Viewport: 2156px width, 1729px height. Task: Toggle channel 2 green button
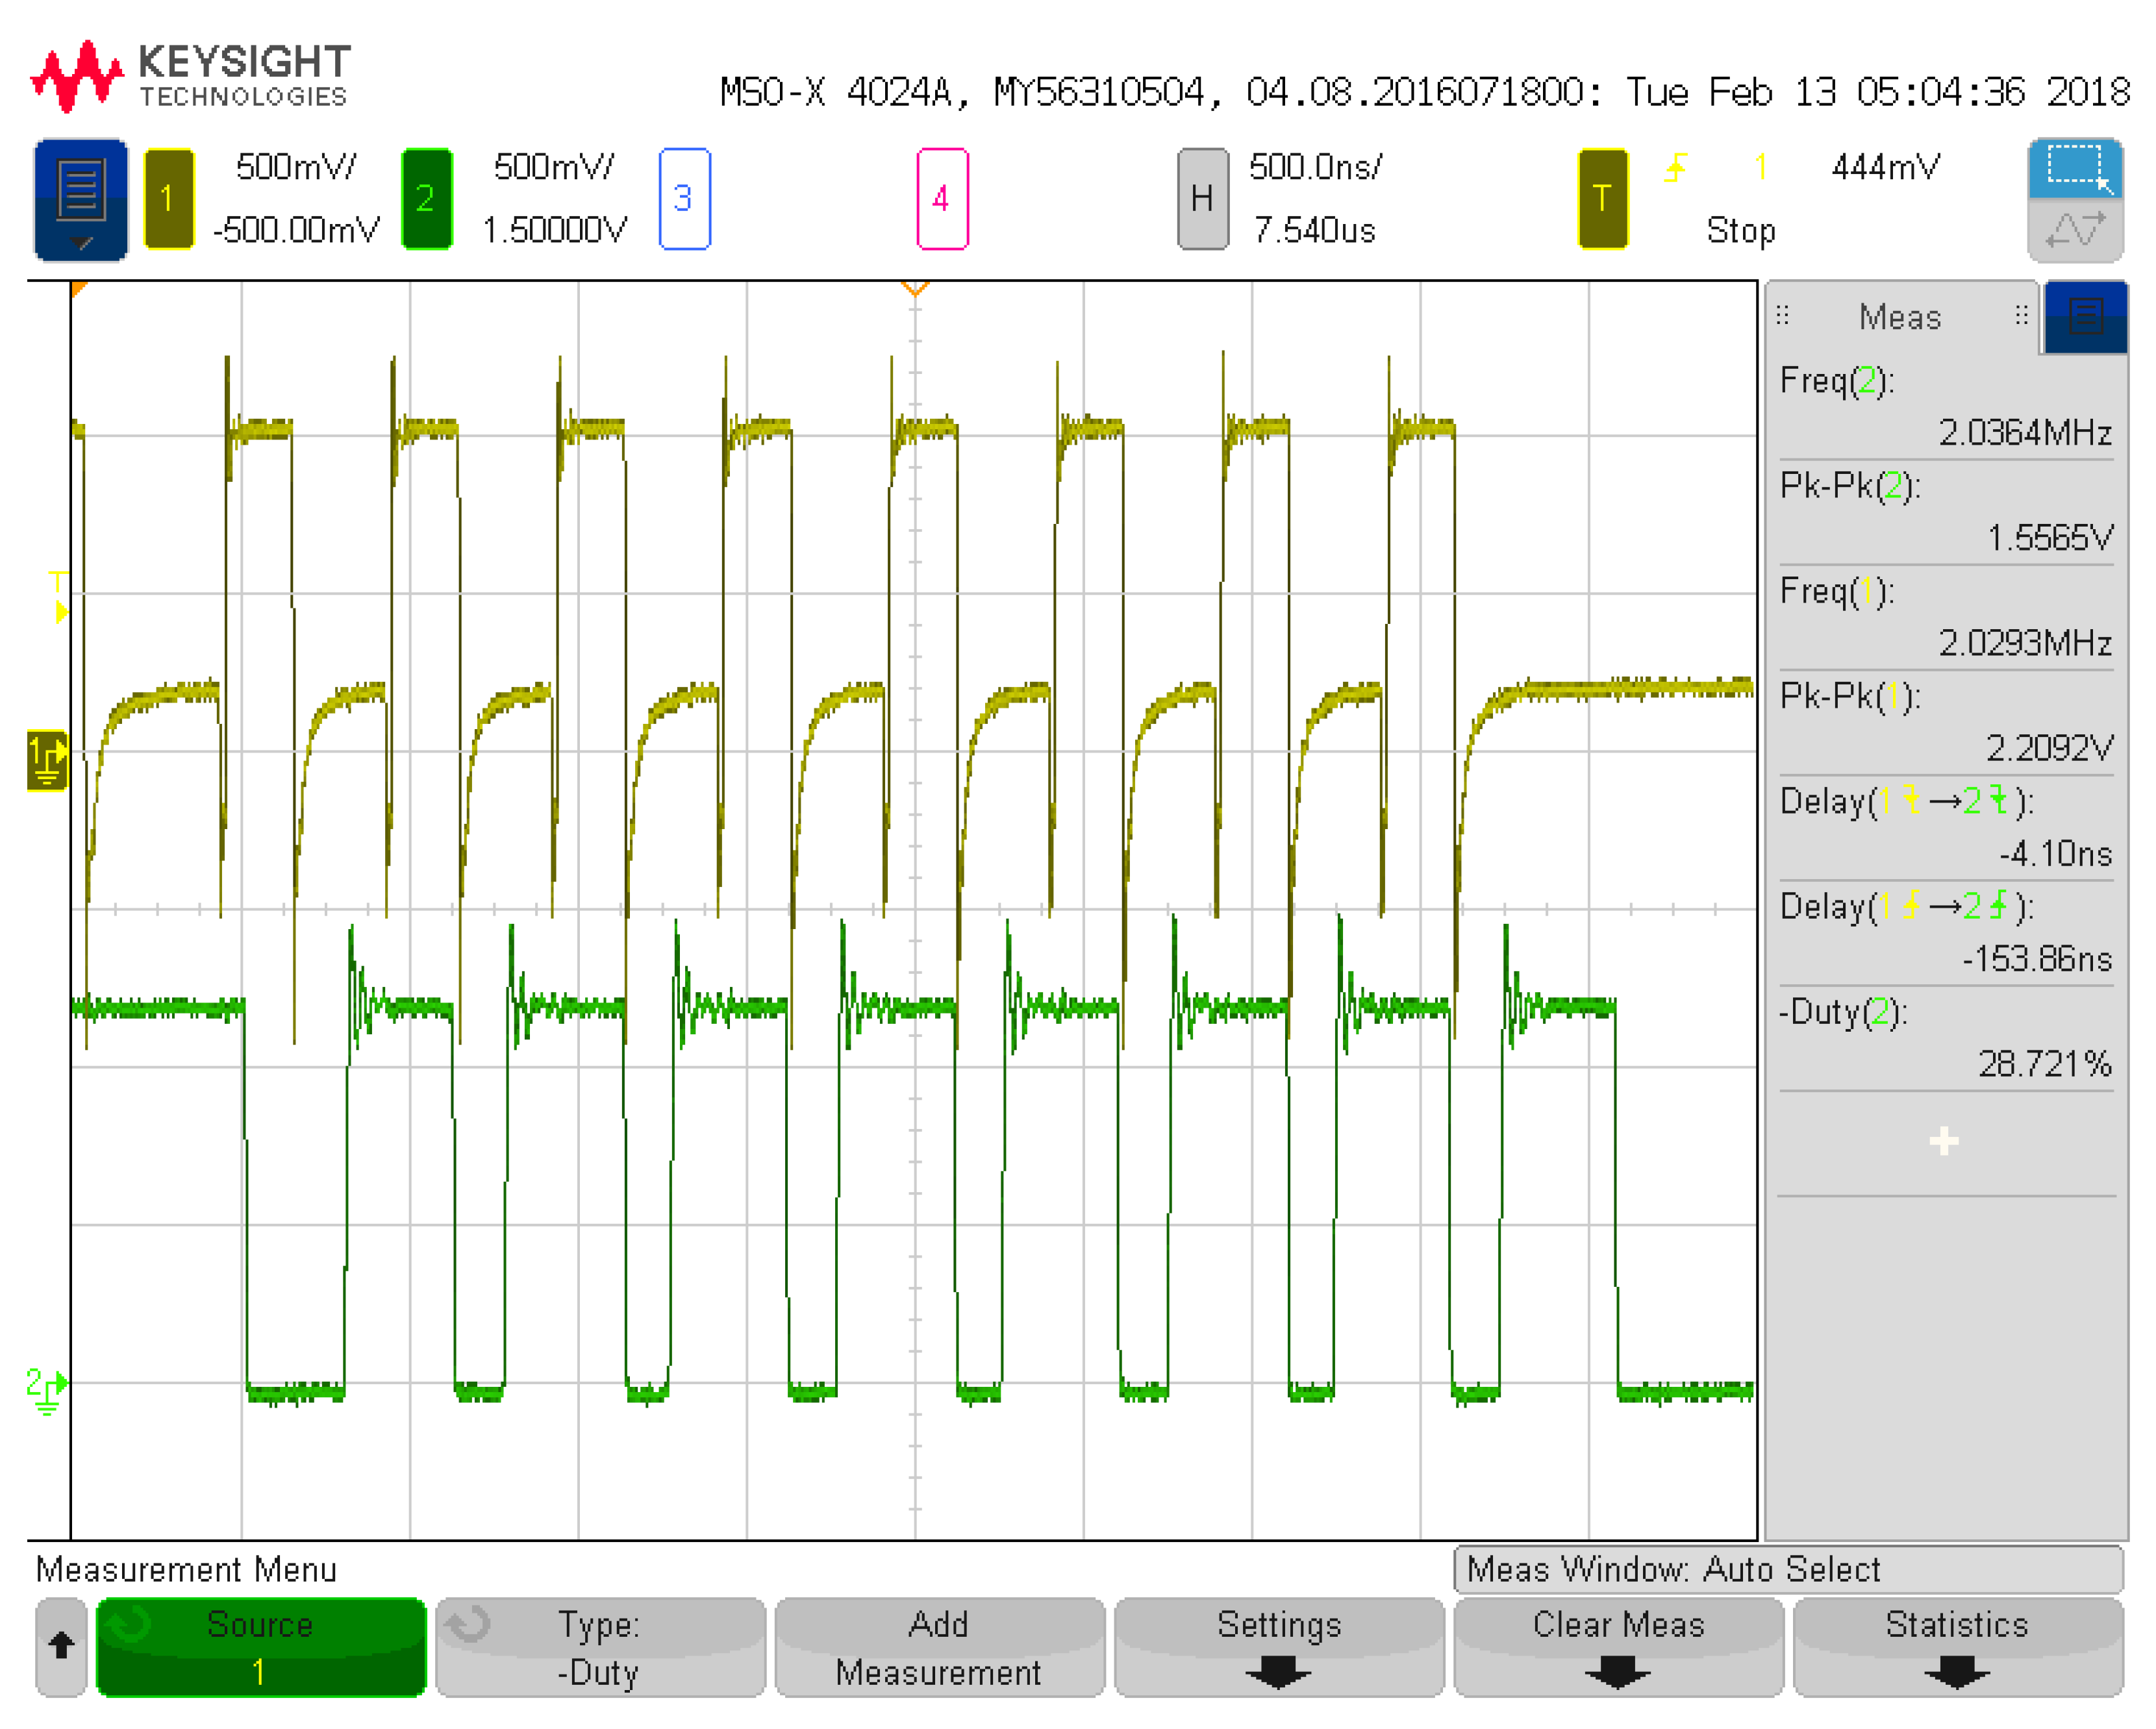click(426, 199)
